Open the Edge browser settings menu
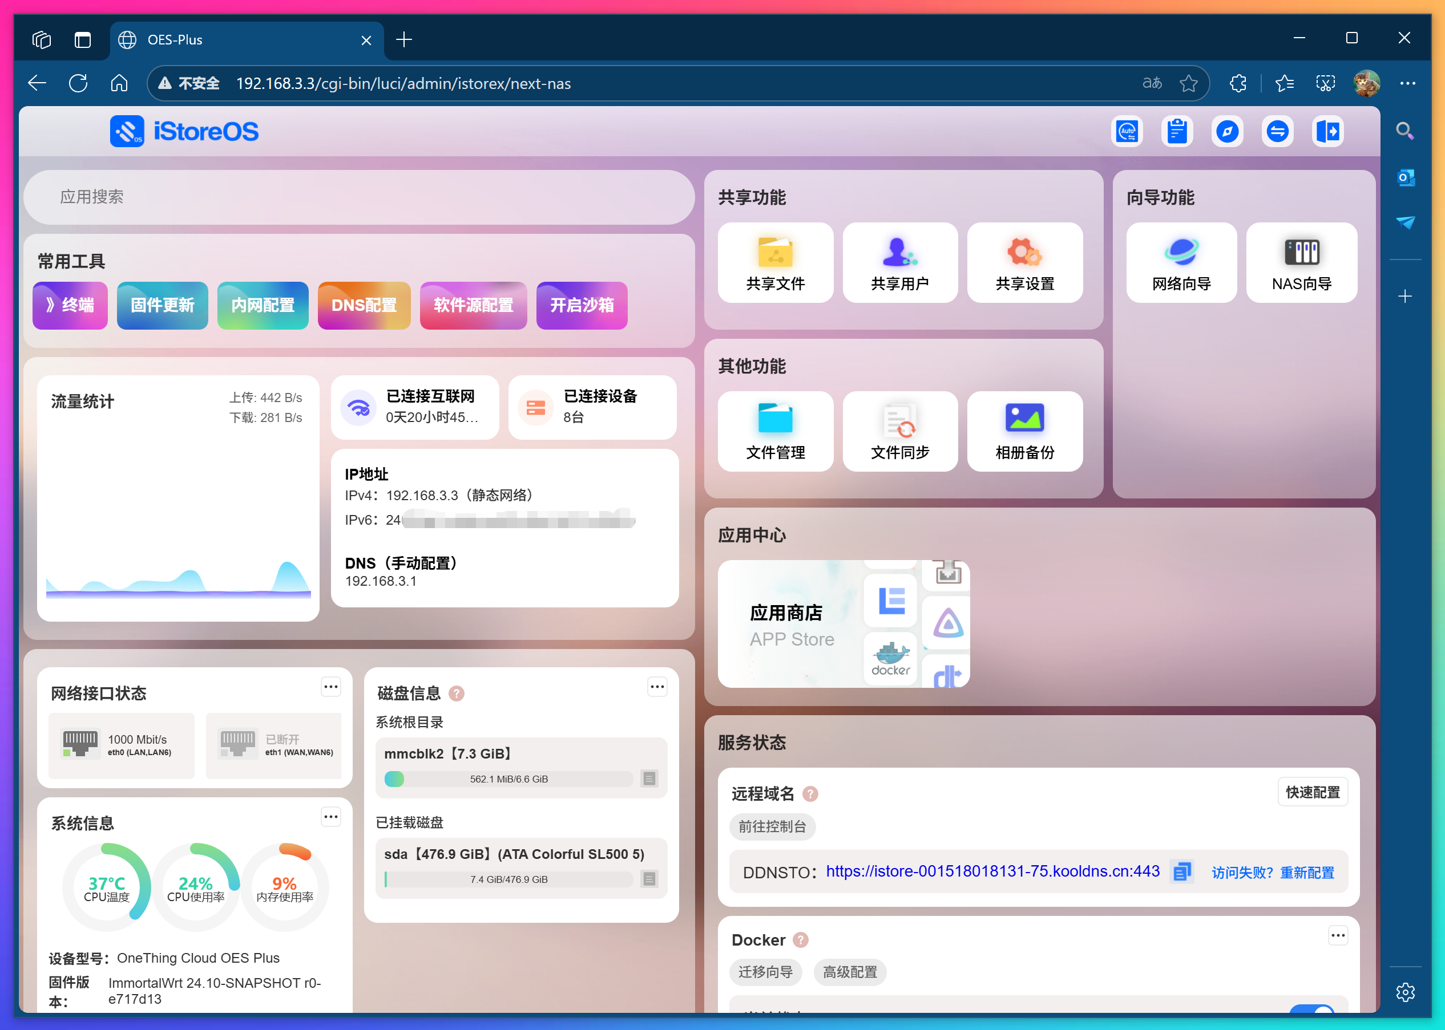The image size is (1445, 1030). (1408, 83)
